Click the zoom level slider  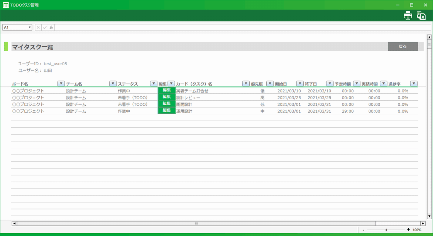pyautogui.click(x=386, y=230)
